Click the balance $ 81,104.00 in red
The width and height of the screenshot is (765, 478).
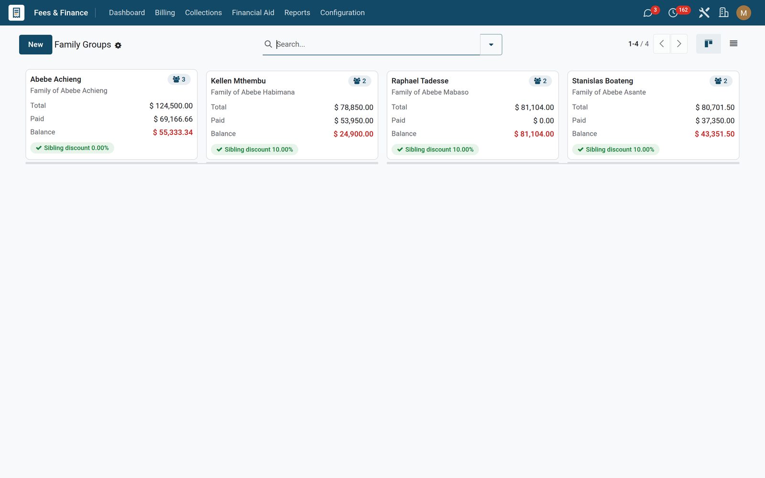click(x=534, y=134)
